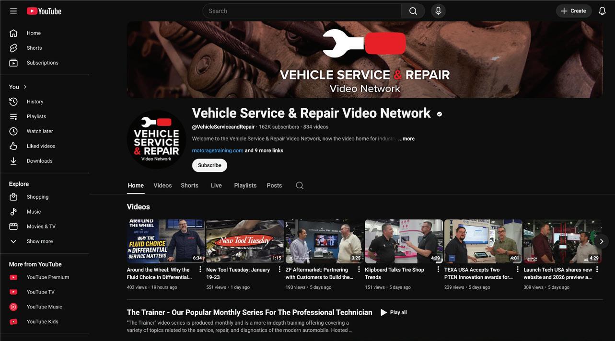Open ZF Aftermarket video thumbnail
Image resolution: width=615 pixels, height=341 pixels.
324,241
